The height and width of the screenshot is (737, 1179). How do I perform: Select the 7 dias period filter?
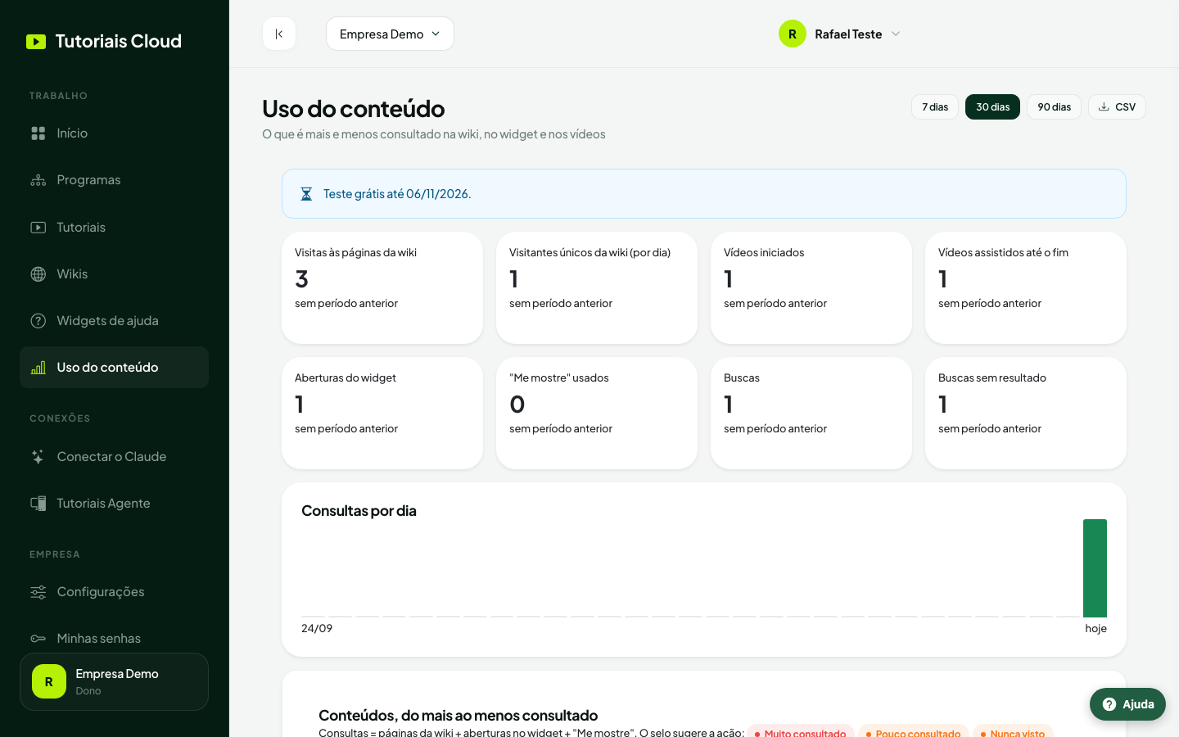935,107
